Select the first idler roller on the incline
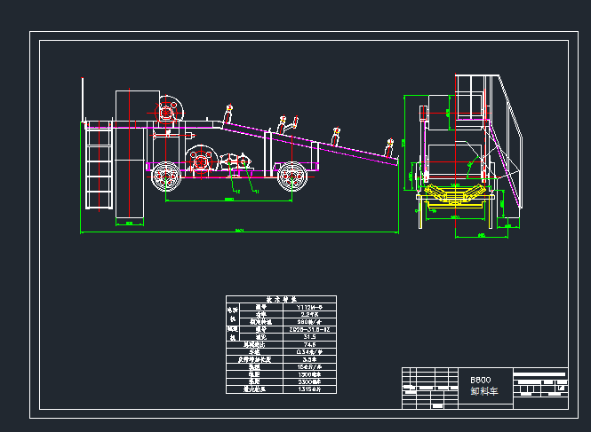The width and height of the screenshot is (591, 432). 228,114
